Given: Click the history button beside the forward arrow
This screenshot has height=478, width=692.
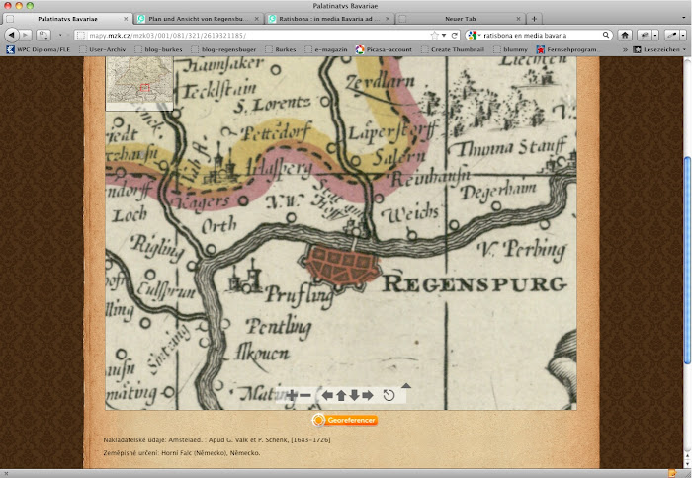Looking at the screenshot, I should [x=43, y=35].
